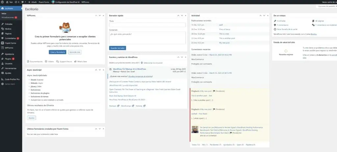Open Herramientas in the sidebar

pyautogui.click(x=11, y=68)
